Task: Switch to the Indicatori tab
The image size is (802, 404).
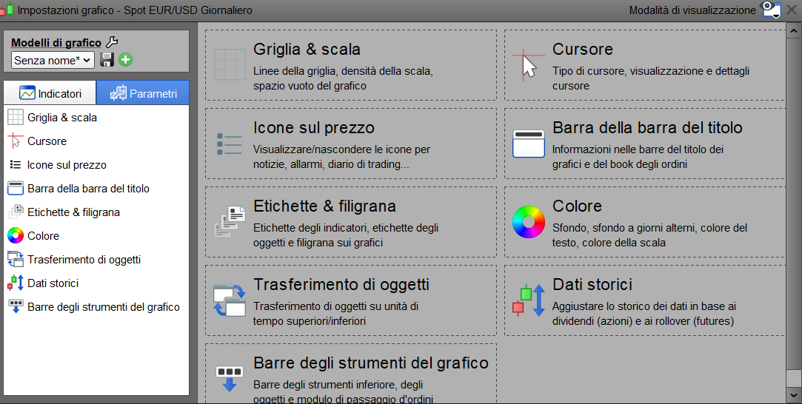Action: coord(50,93)
